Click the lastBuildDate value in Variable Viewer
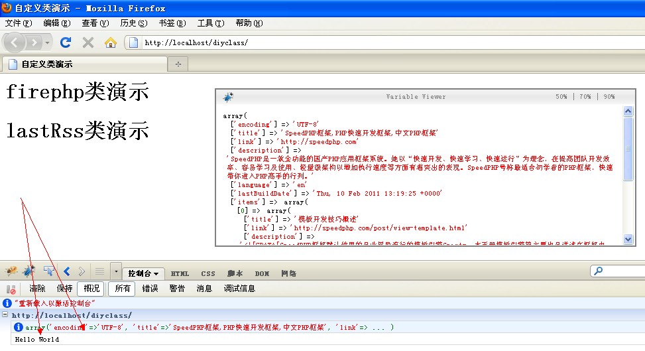The image size is (645, 351). [377, 193]
